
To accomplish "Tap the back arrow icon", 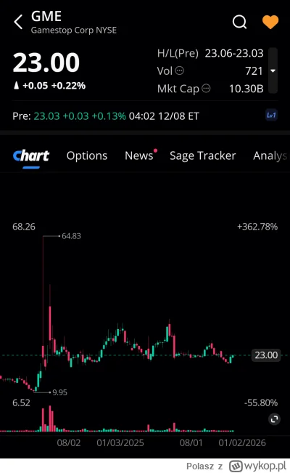I will pos(18,22).
